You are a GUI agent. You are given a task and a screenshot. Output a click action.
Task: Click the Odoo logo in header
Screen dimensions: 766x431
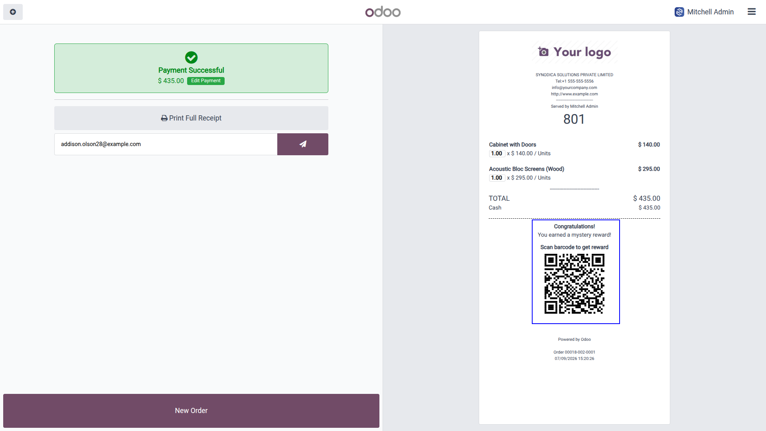click(x=383, y=12)
